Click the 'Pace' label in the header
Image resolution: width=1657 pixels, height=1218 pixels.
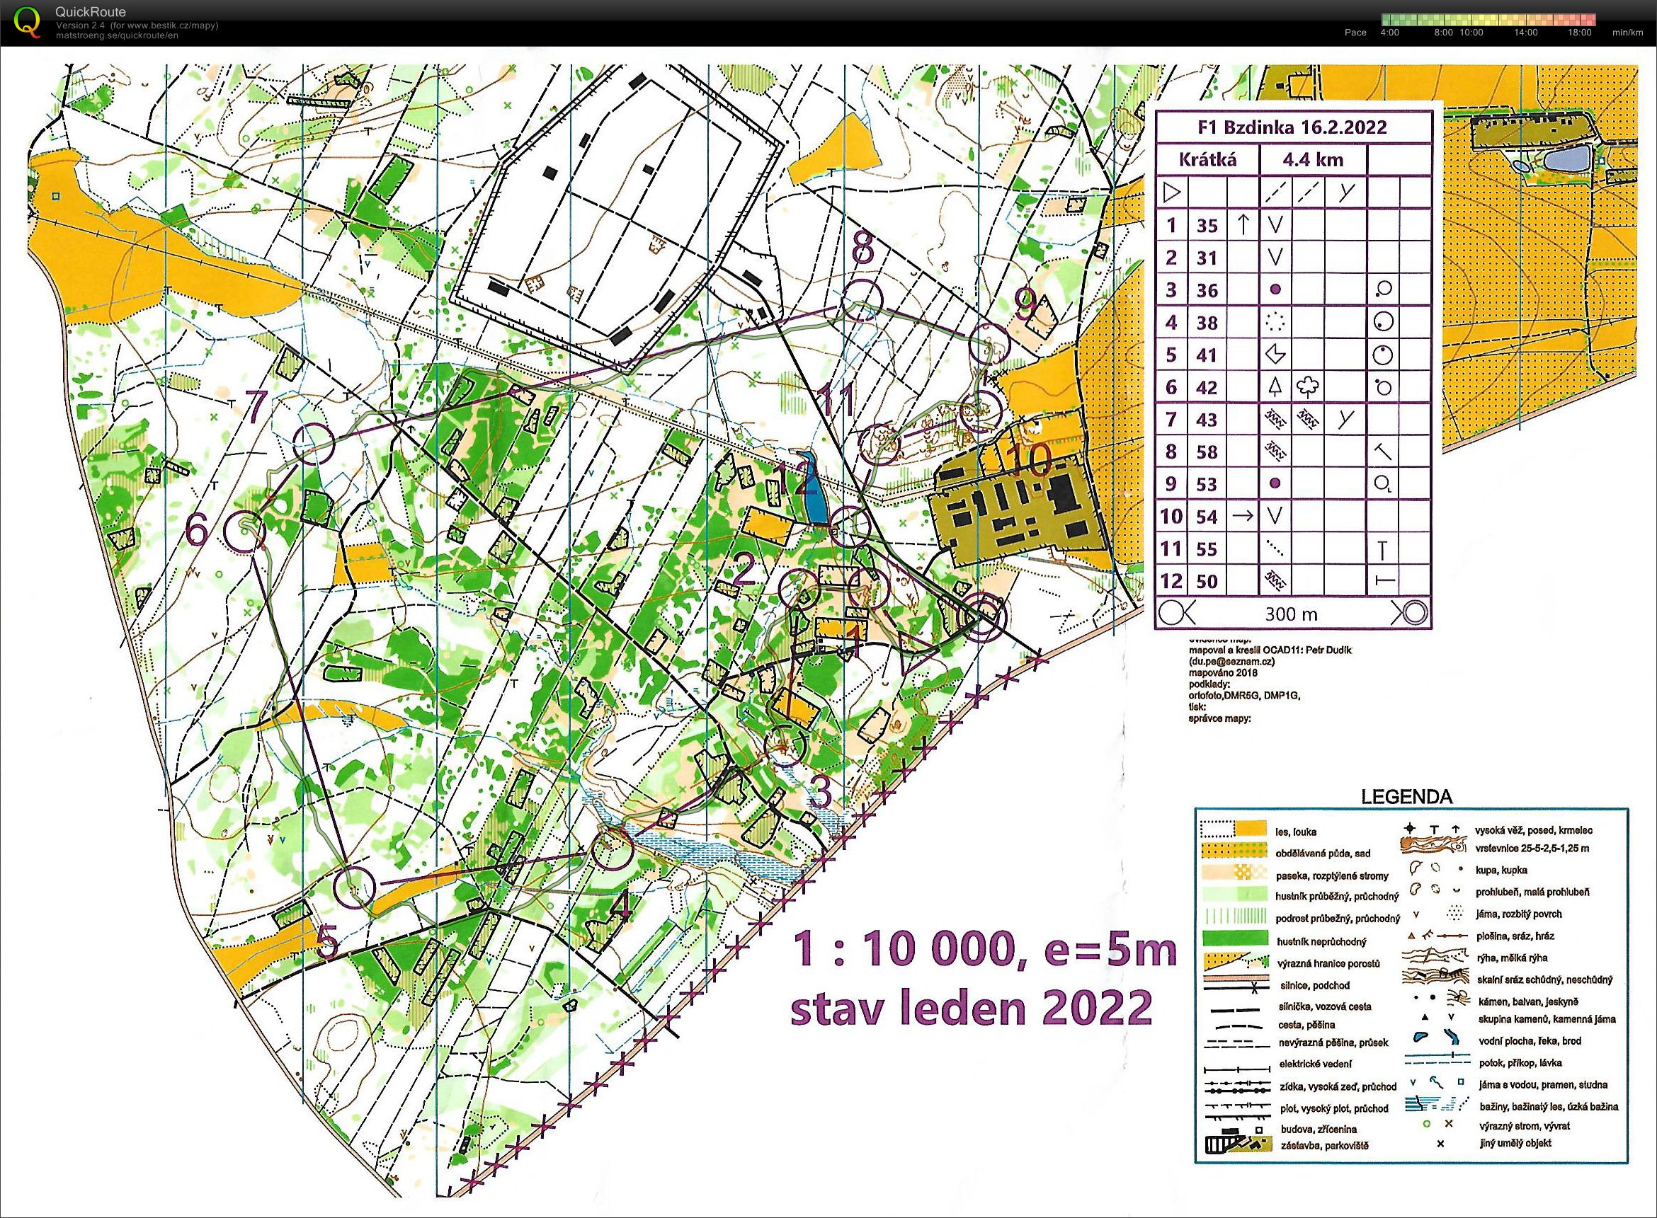pos(1356,33)
